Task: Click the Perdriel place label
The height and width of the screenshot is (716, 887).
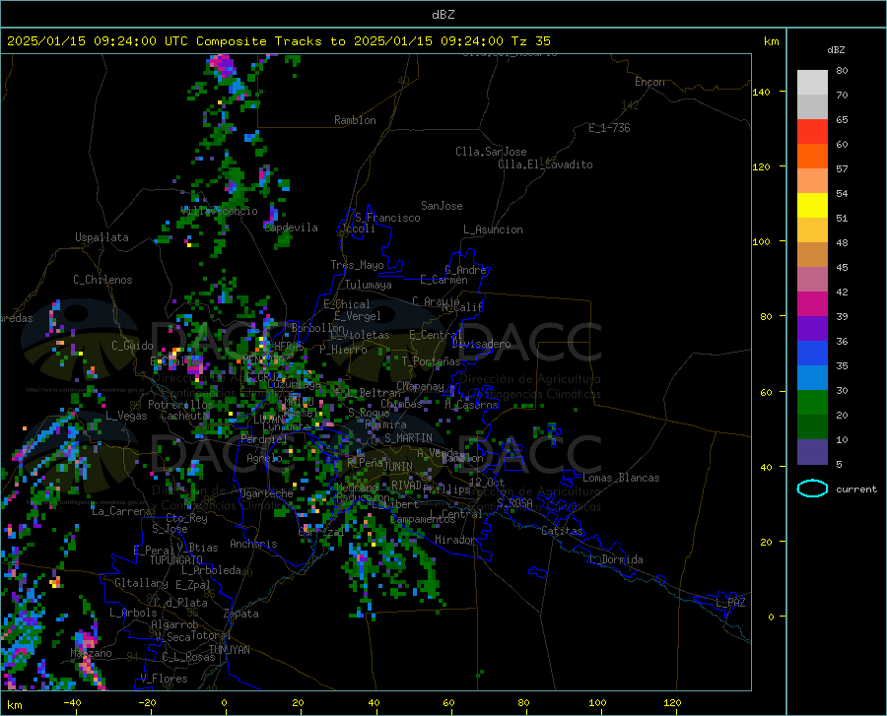Action: tap(264, 439)
